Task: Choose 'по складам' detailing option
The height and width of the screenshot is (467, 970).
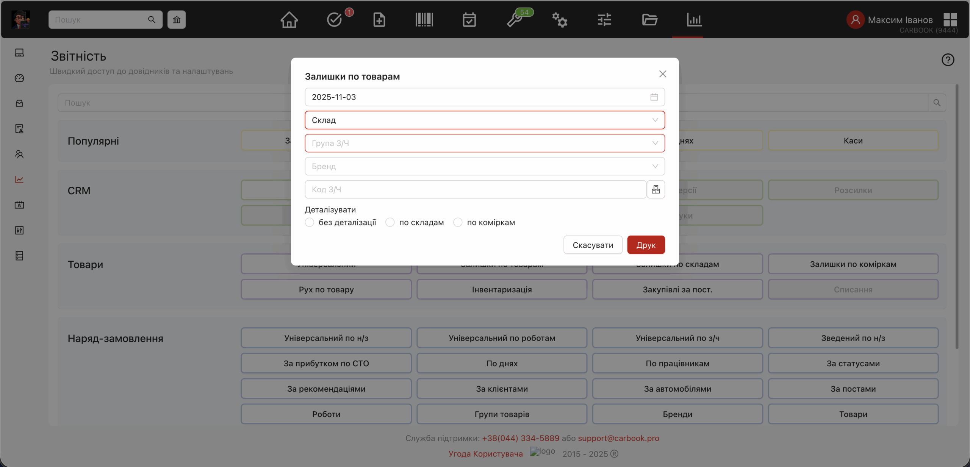Action: click(x=390, y=222)
